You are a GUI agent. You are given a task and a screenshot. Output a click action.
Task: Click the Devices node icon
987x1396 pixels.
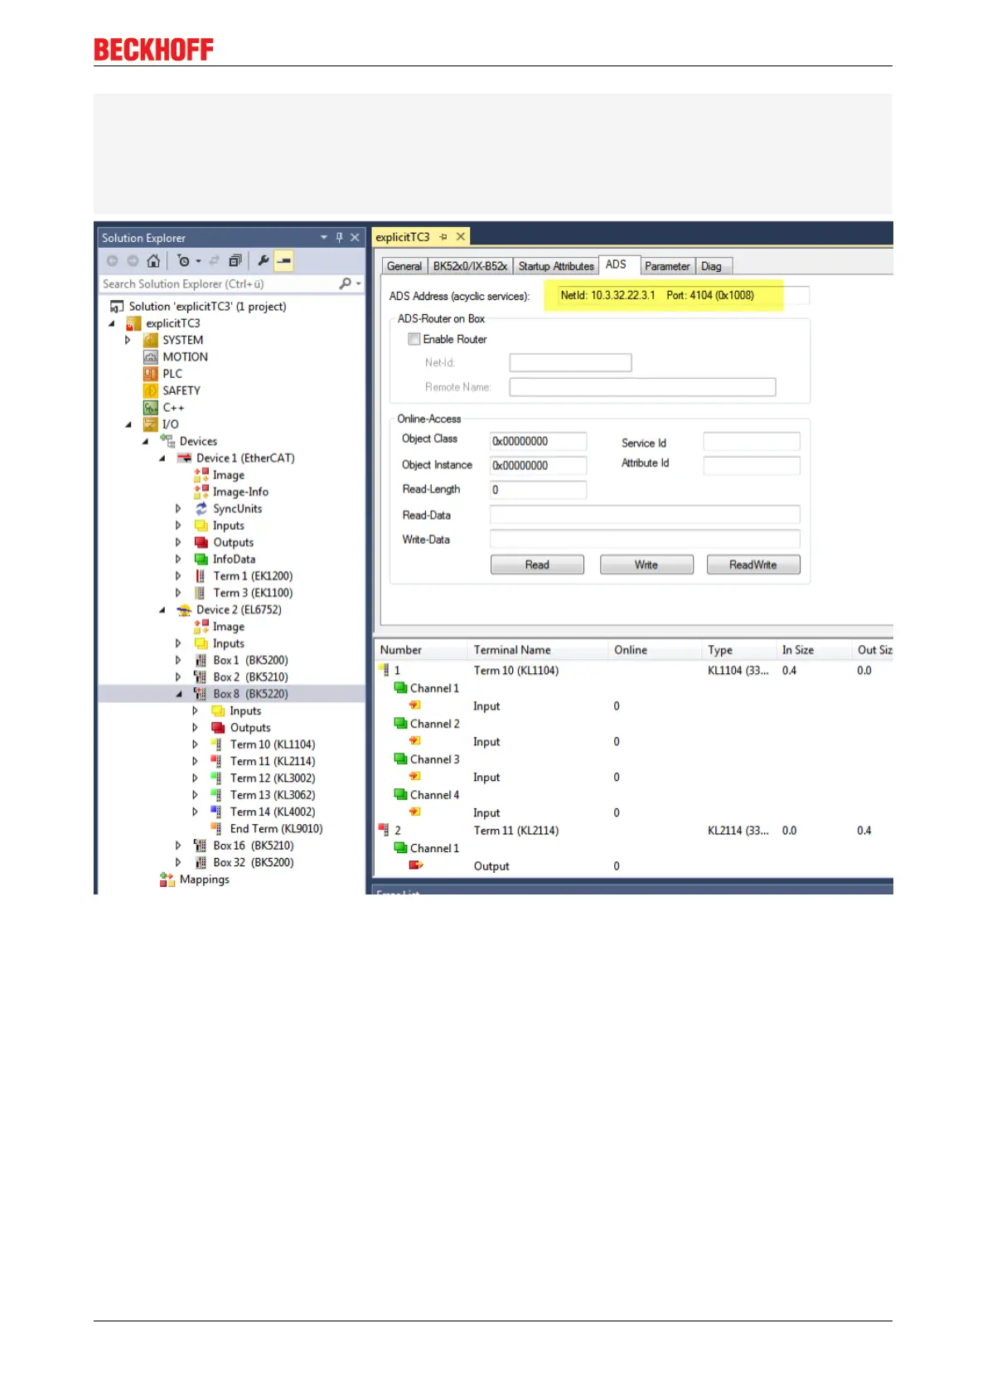click(167, 441)
